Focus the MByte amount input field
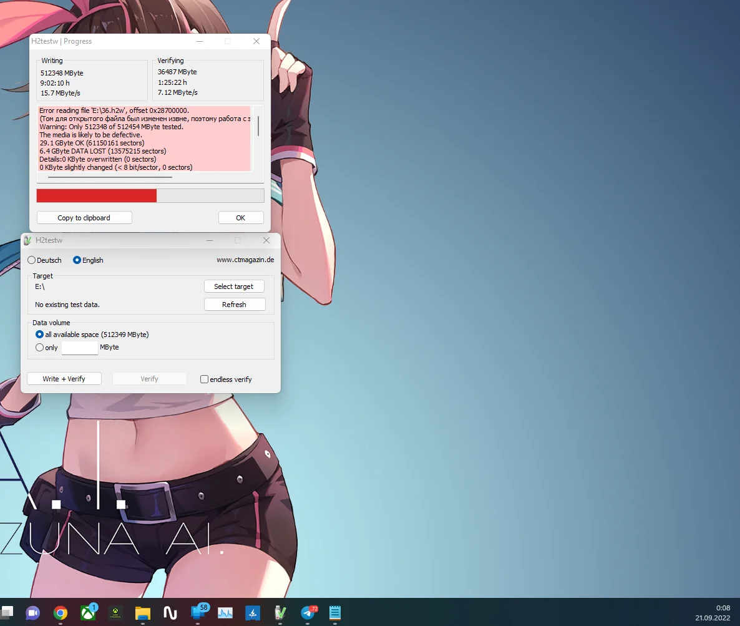 tap(79, 348)
